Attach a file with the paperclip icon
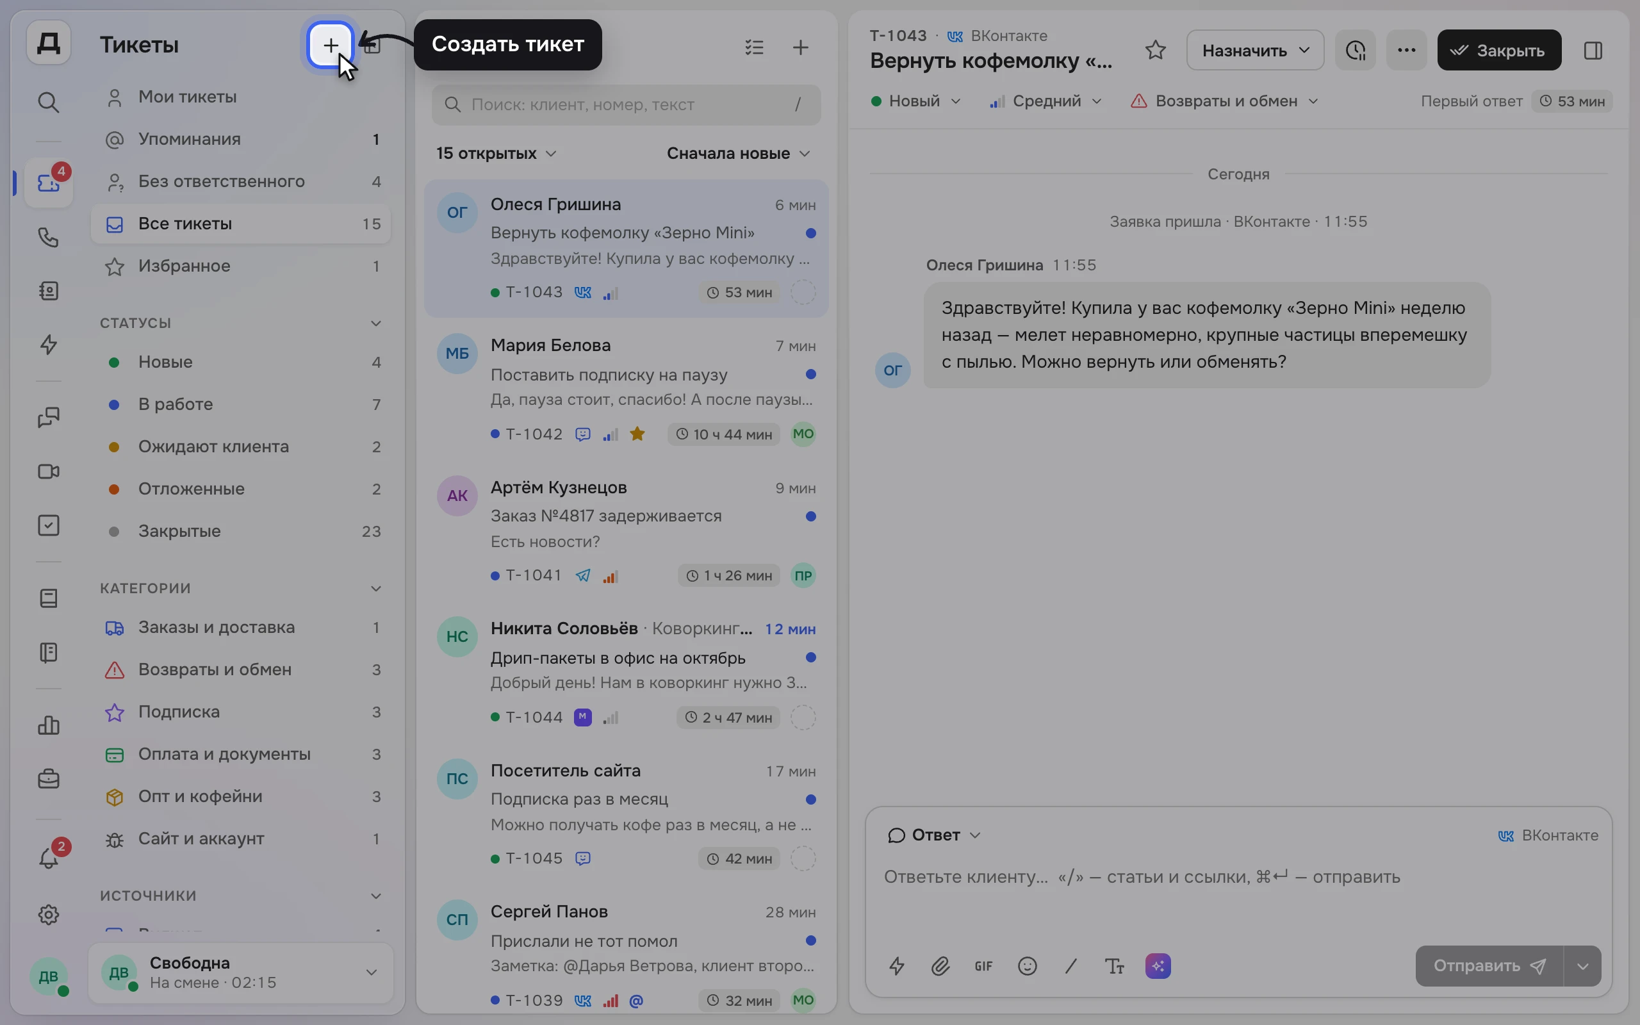 (940, 966)
